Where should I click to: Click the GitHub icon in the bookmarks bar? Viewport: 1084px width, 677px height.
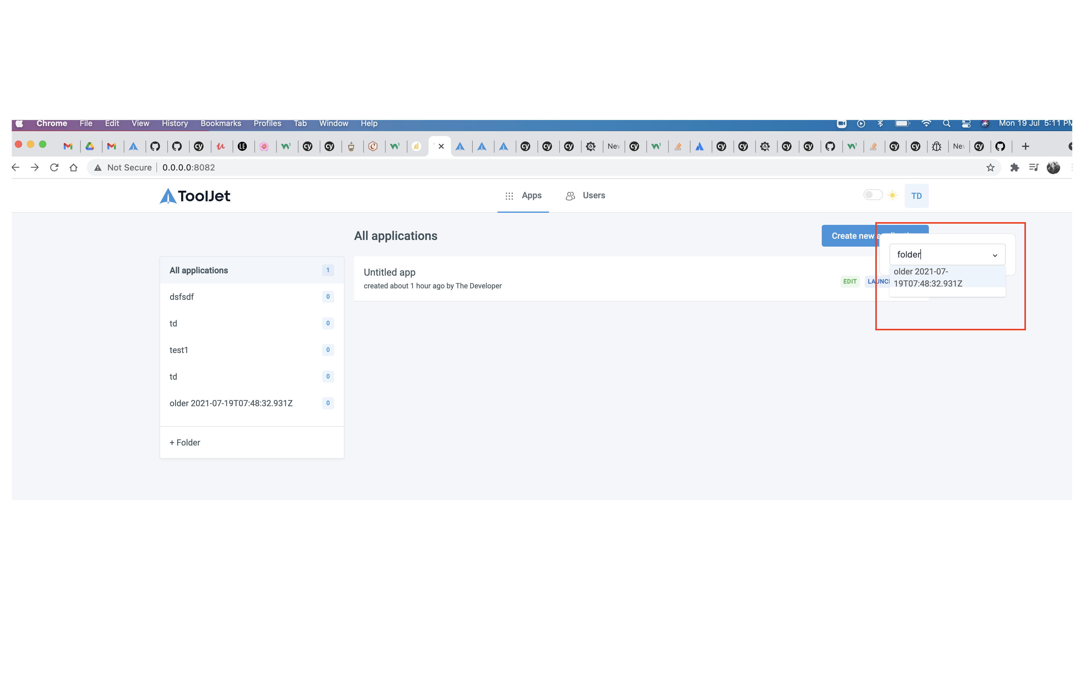155,146
